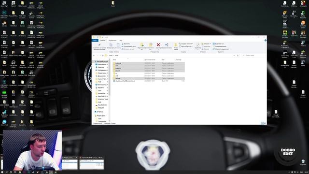Pin to Quick access ribbon icon
This screenshot has width=309, height=174.
(x=99, y=46)
